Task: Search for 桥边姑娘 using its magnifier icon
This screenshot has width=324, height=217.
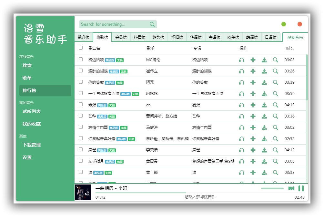Action: (276, 60)
